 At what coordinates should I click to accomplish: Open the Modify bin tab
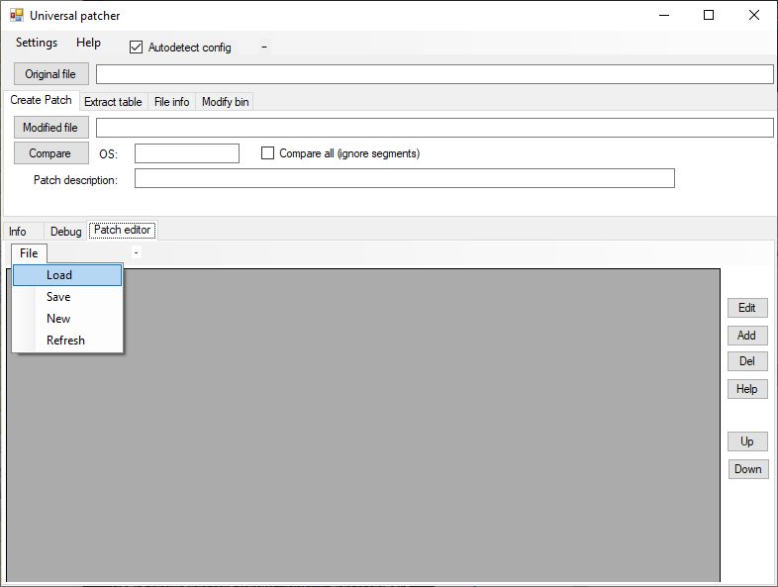pyautogui.click(x=226, y=102)
